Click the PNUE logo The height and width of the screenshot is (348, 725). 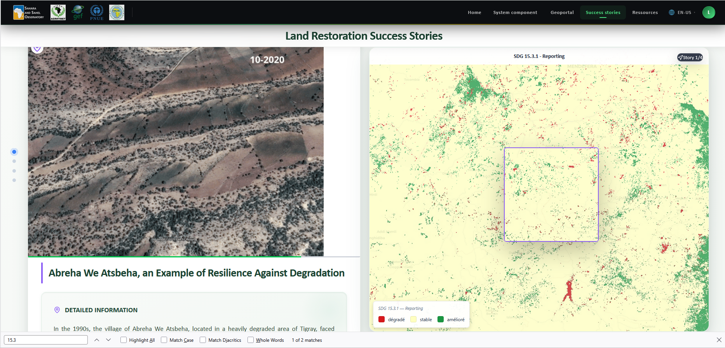(97, 12)
